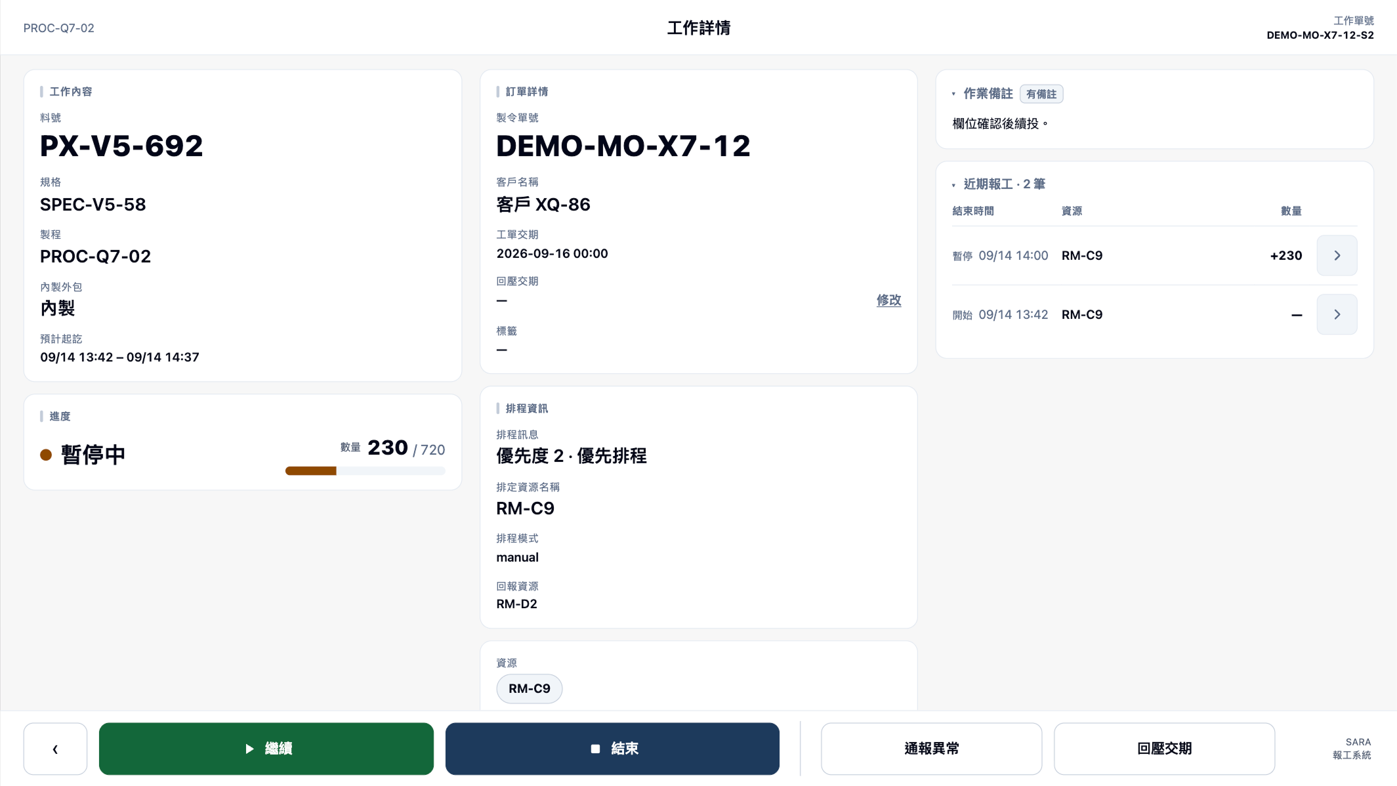Click schedule mode value manual
This screenshot has width=1397, height=786.
[517, 557]
